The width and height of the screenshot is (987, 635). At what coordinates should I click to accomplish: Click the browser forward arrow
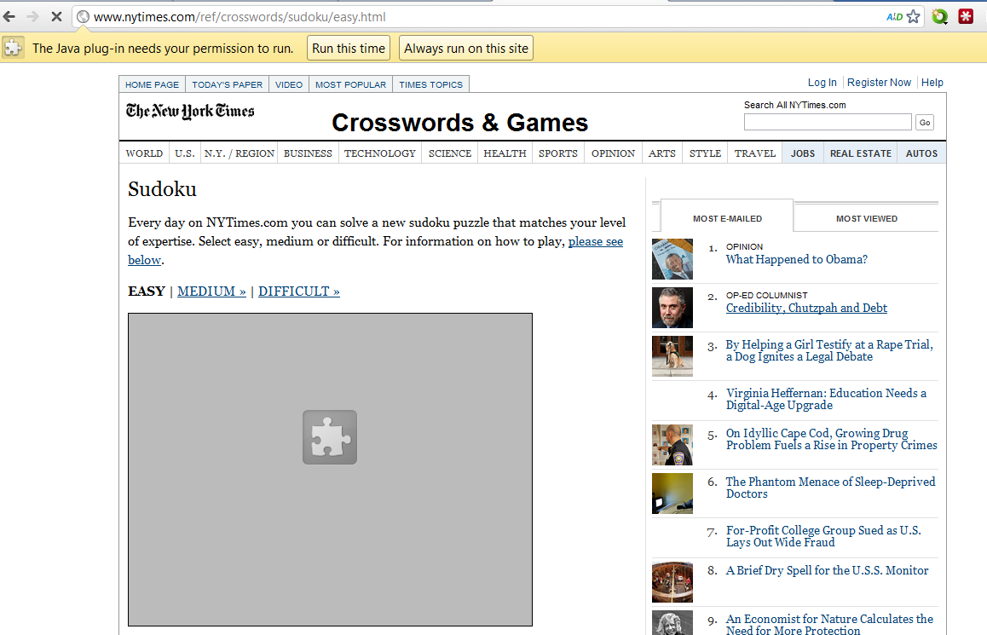32,16
